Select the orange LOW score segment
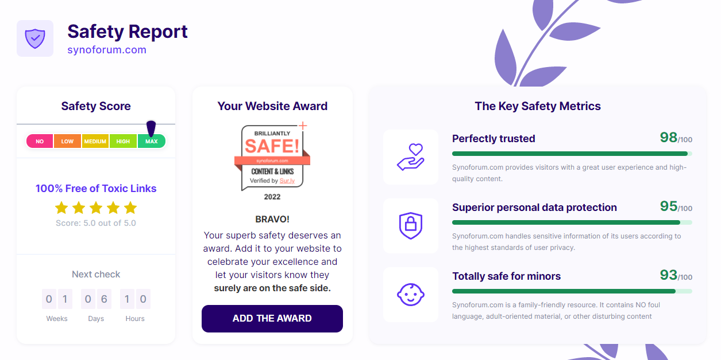 (67, 141)
